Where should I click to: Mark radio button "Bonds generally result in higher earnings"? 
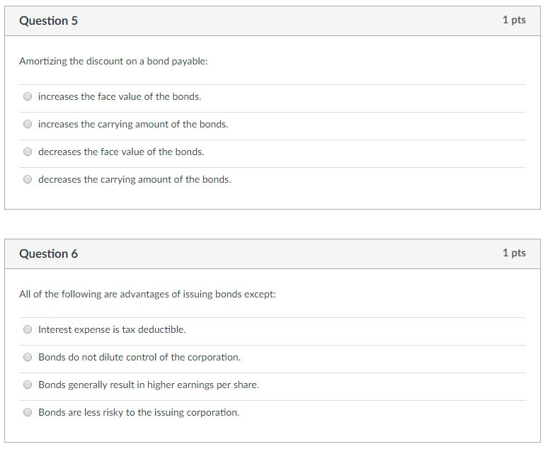click(28, 385)
